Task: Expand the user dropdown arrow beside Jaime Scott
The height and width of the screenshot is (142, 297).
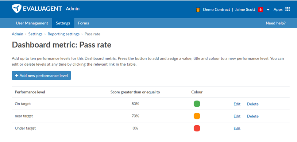Action: 268,10
